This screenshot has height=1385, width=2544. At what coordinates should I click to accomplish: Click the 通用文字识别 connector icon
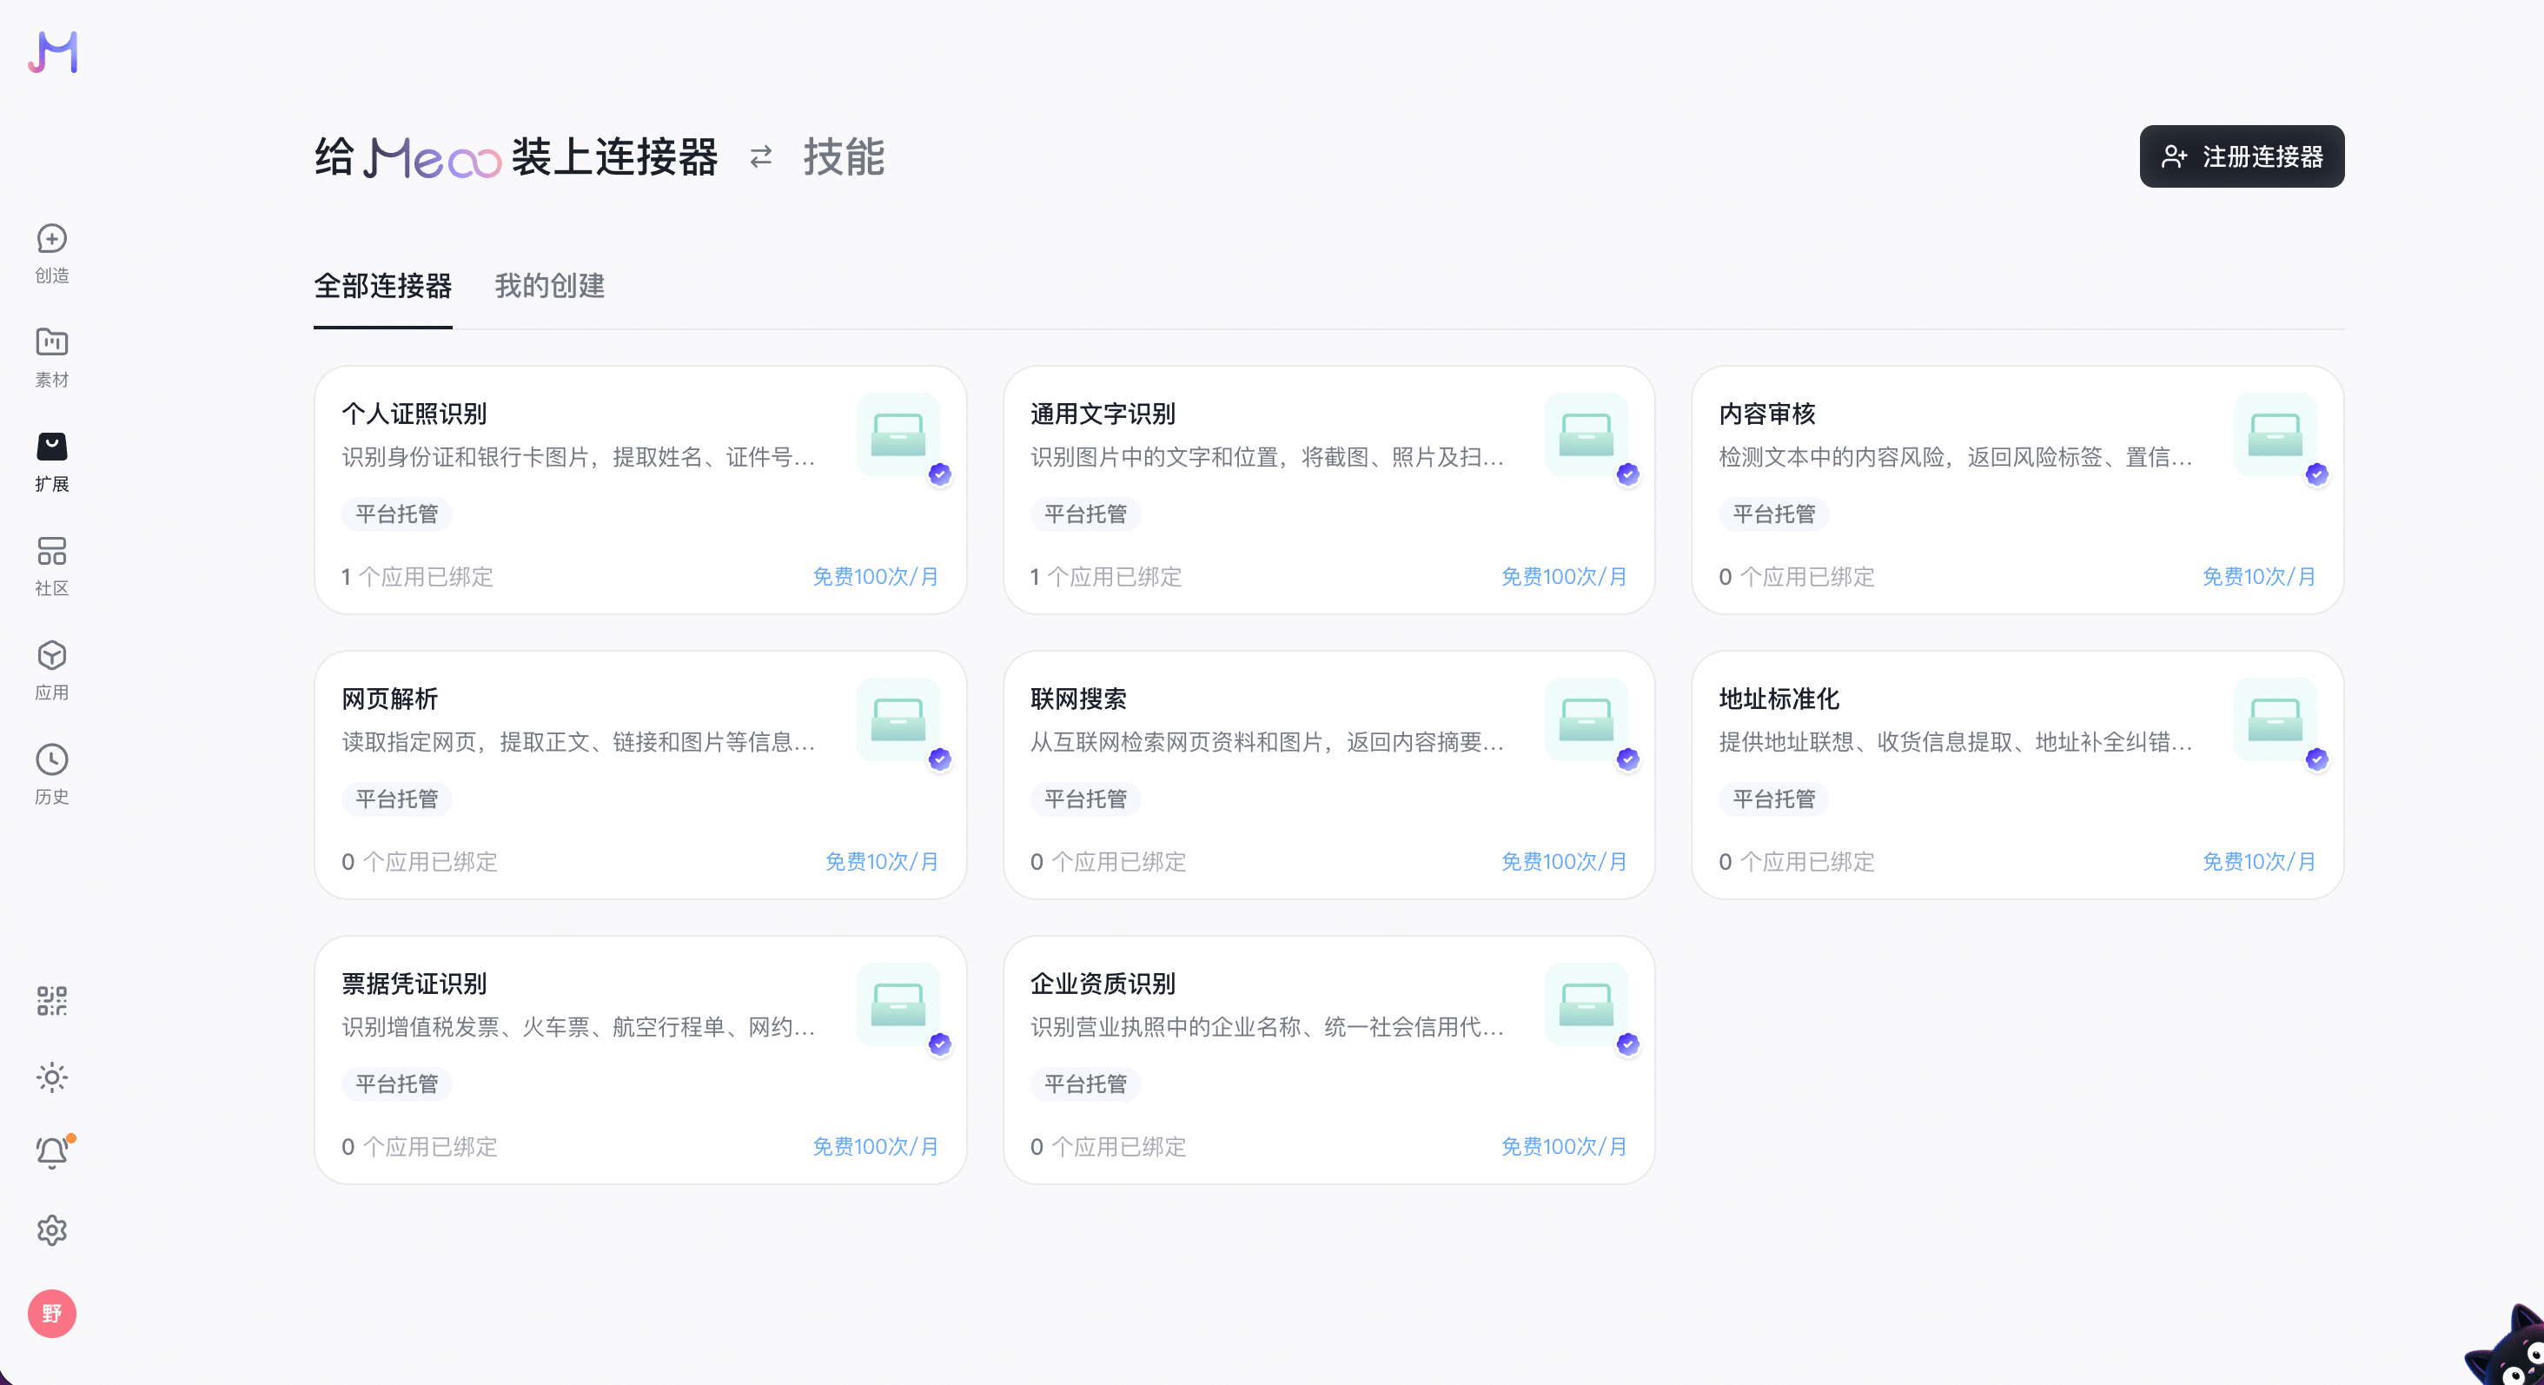(x=1587, y=434)
